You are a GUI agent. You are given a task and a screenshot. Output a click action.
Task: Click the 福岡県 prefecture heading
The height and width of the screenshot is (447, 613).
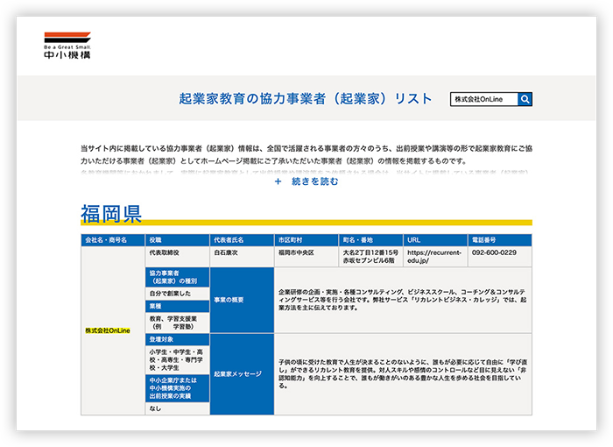[x=111, y=212]
